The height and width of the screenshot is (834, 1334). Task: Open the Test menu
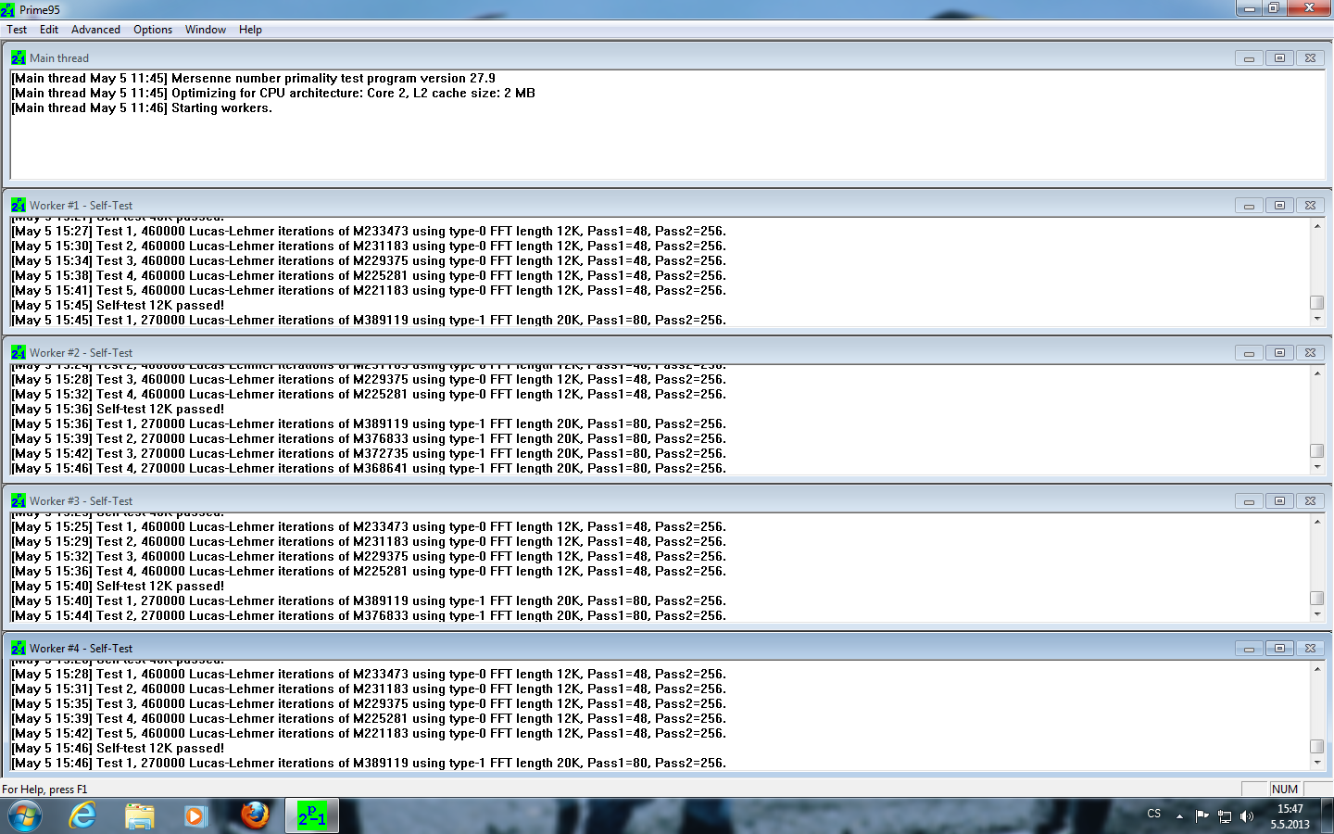pyautogui.click(x=17, y=30)
